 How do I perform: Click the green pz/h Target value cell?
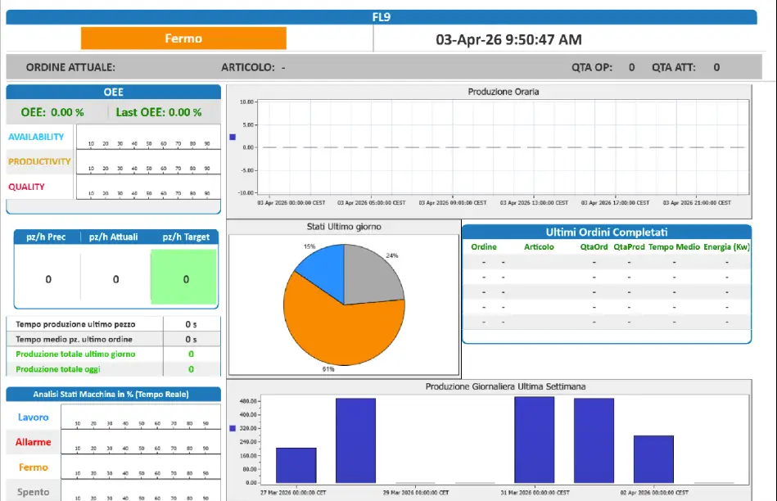click(x=184, y=277)
